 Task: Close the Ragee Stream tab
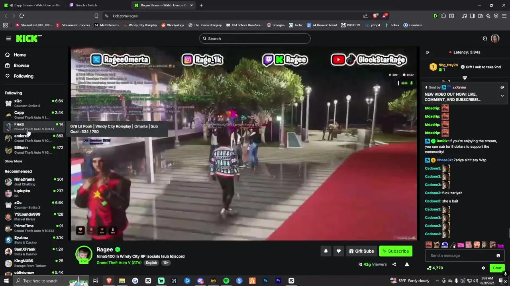tap(192, 5)
